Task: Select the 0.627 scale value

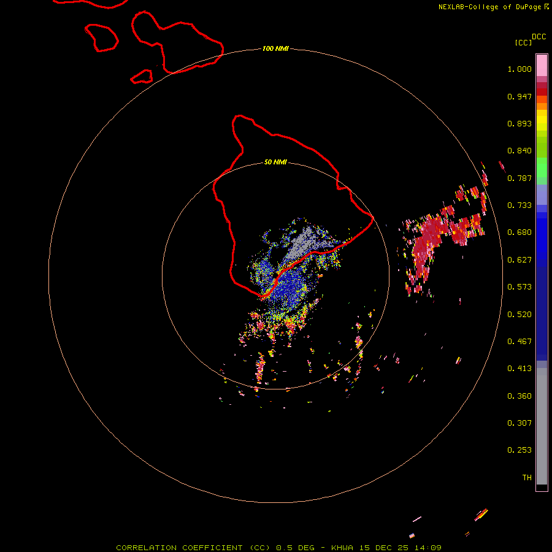Action: [519, 260]
